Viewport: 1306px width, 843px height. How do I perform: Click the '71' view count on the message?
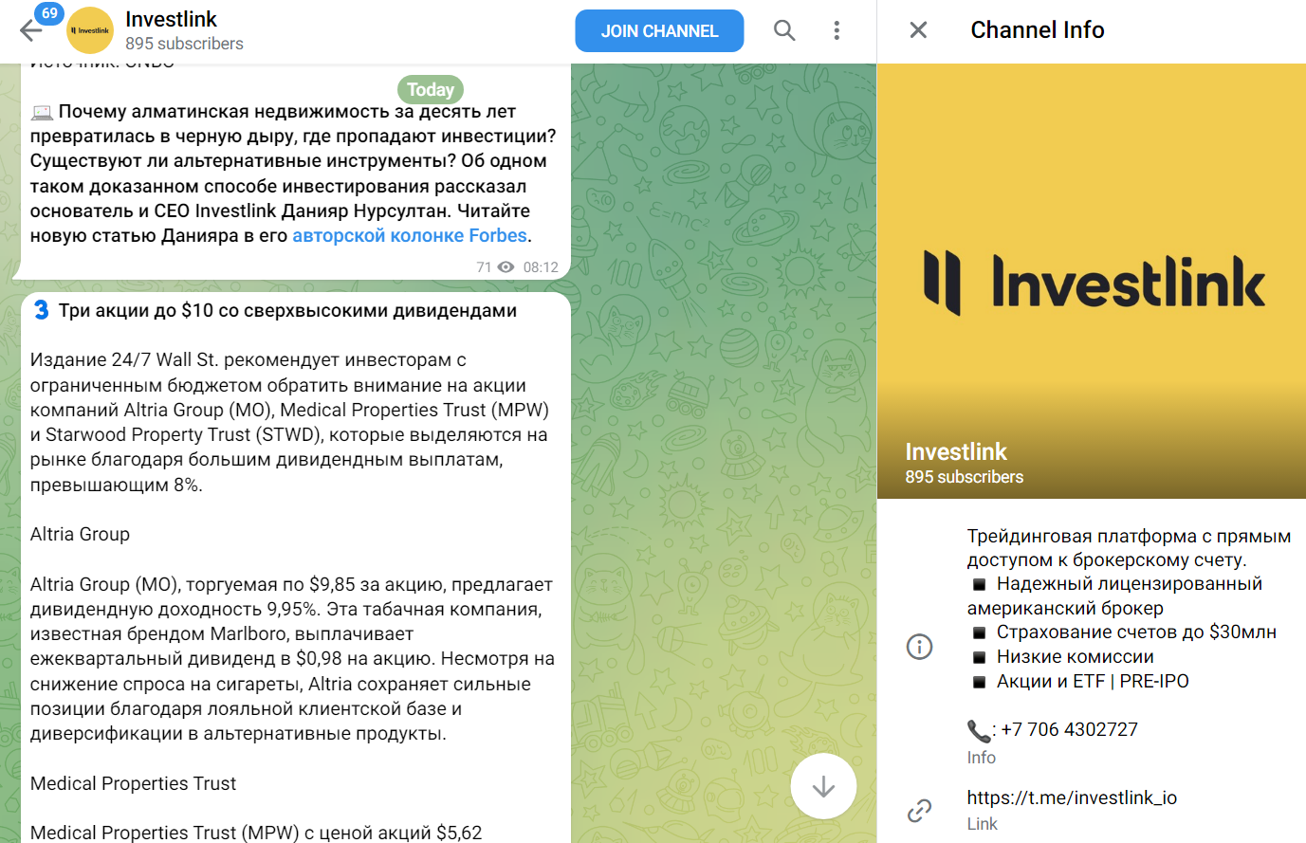484,267
